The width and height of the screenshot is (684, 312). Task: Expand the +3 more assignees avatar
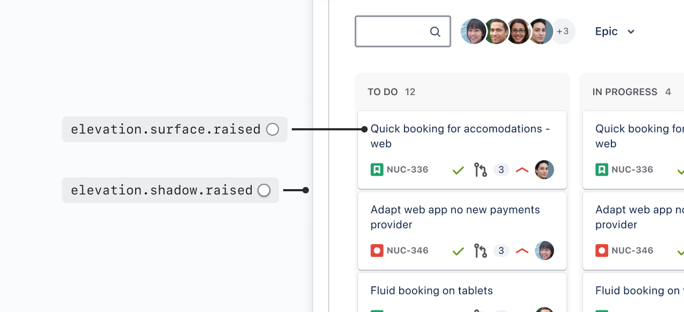(563, 32)
